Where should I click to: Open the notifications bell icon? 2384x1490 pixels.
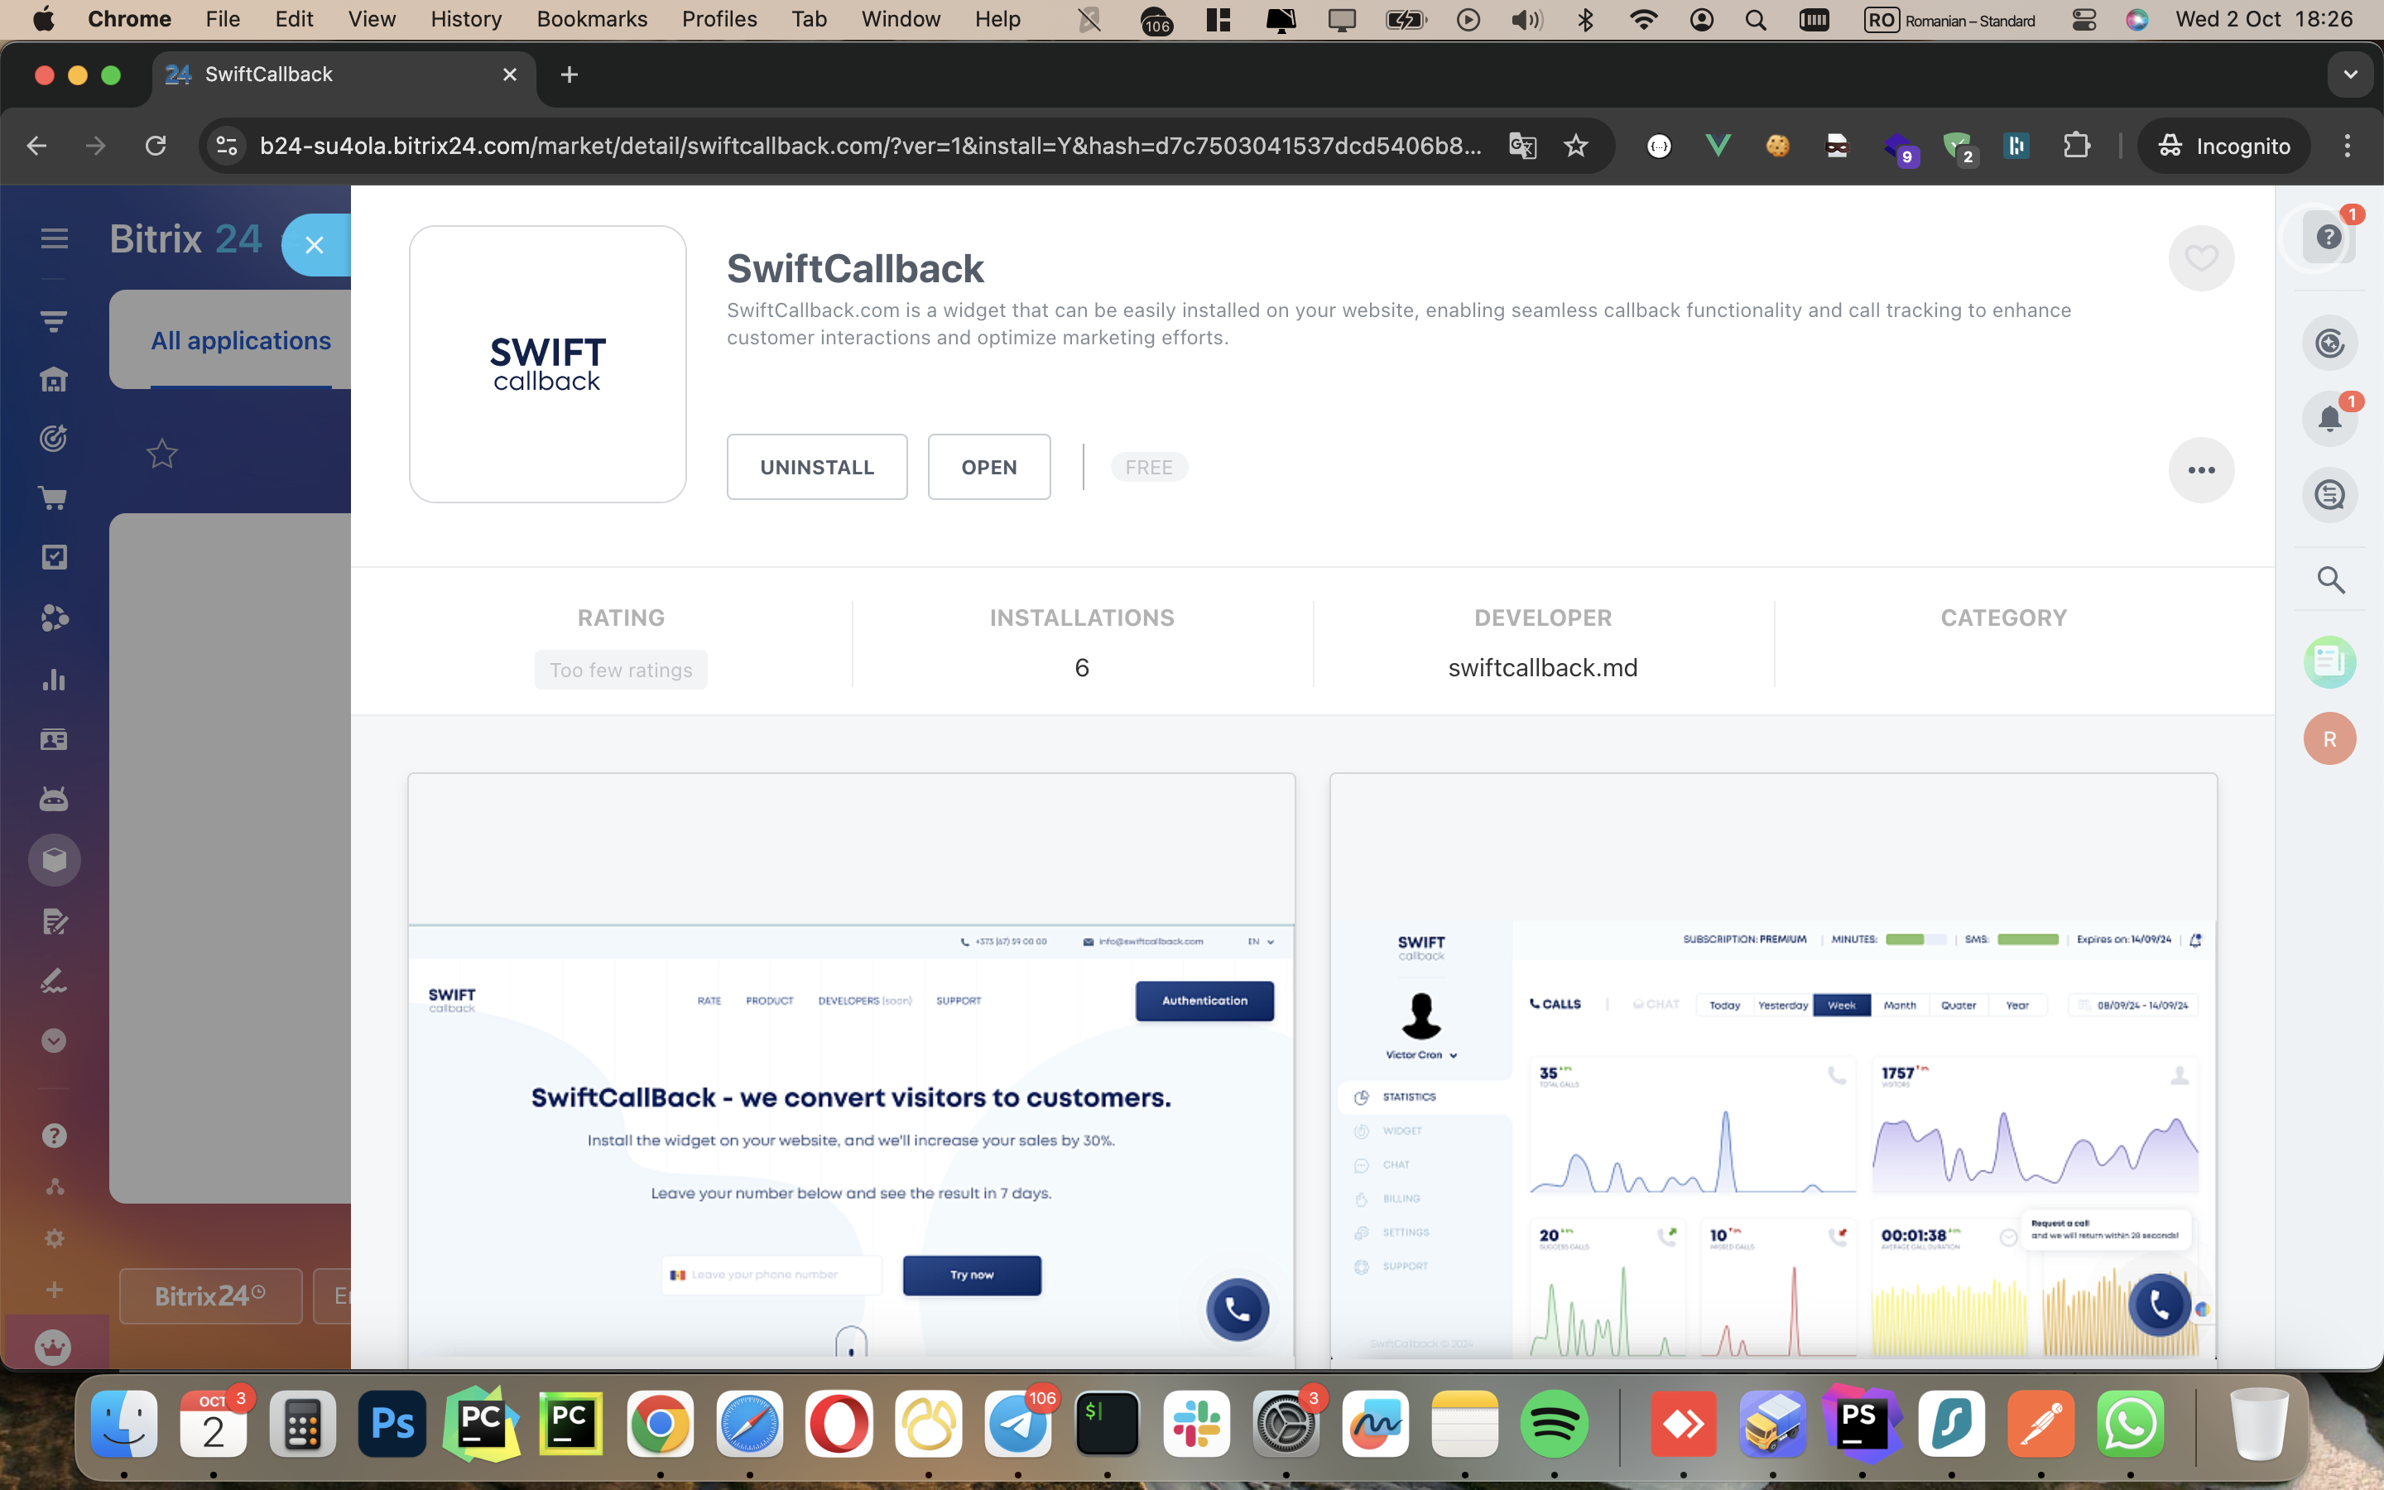coord(2329,419)
